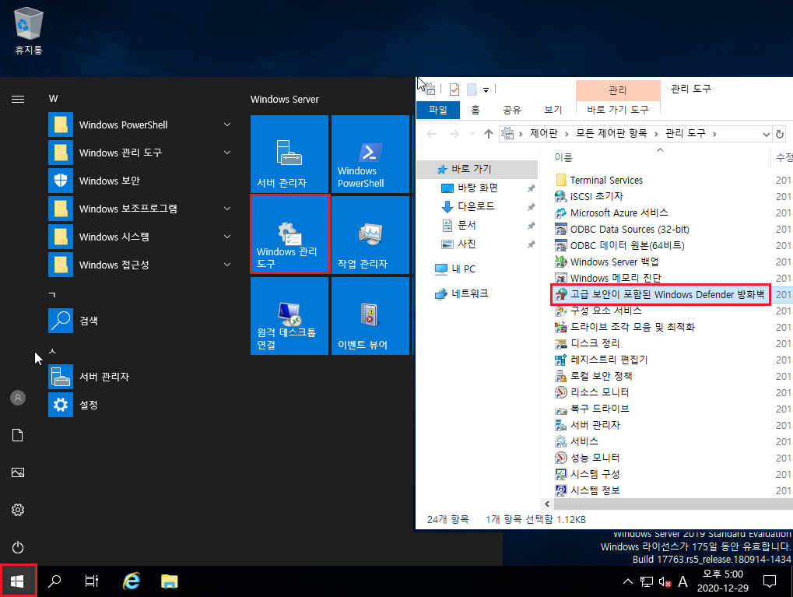This screenshot has height=597, width=793.
Task: Select 바탕 화면 in the navigation pane
Action: pos(478,188)
